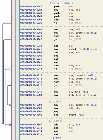This screenshot has height=140, width=103.
Task: Select test rsi, rsi instruction
Action: pyautogui.click(x=67, y=82)
